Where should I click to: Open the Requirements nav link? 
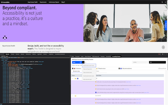[x=43, y=2]
